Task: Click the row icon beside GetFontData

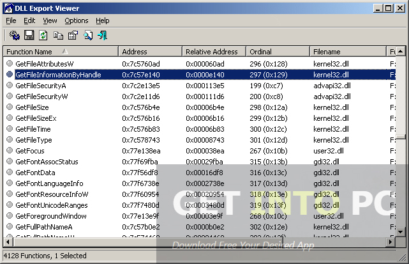Action: click(x=10, y=172)
